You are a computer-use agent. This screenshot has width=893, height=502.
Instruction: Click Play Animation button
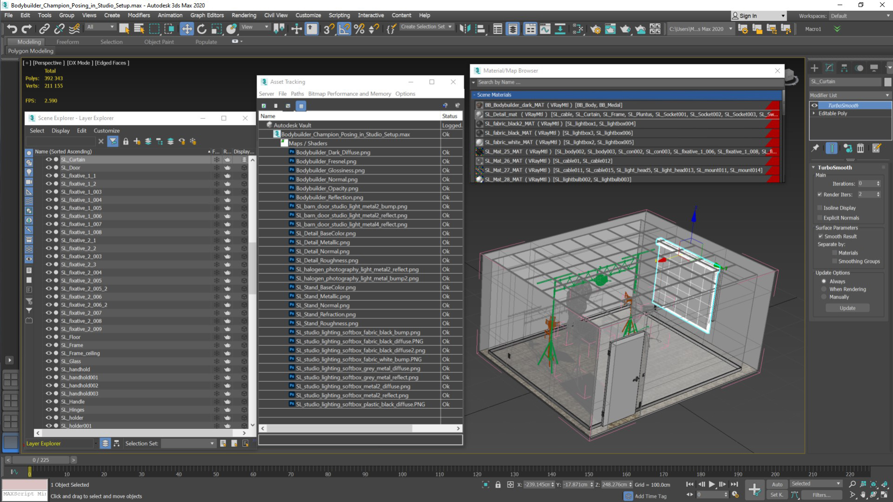[x=712, y=484]
